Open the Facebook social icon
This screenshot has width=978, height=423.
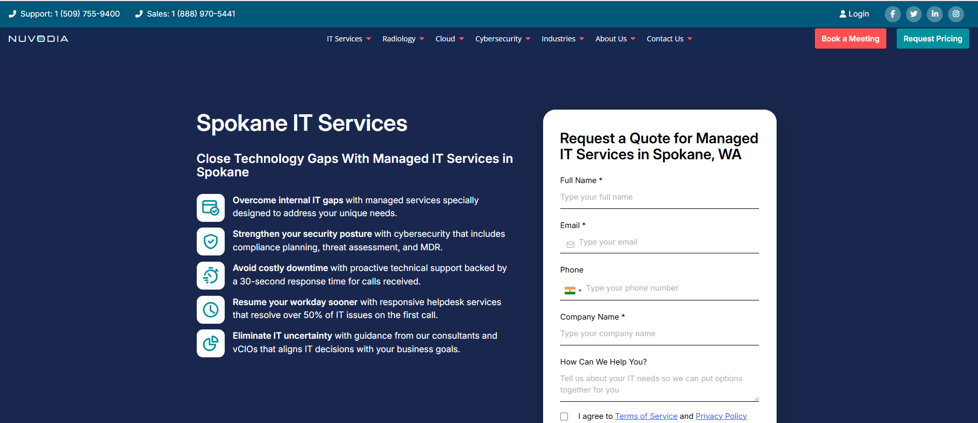[x=893, y=14]
